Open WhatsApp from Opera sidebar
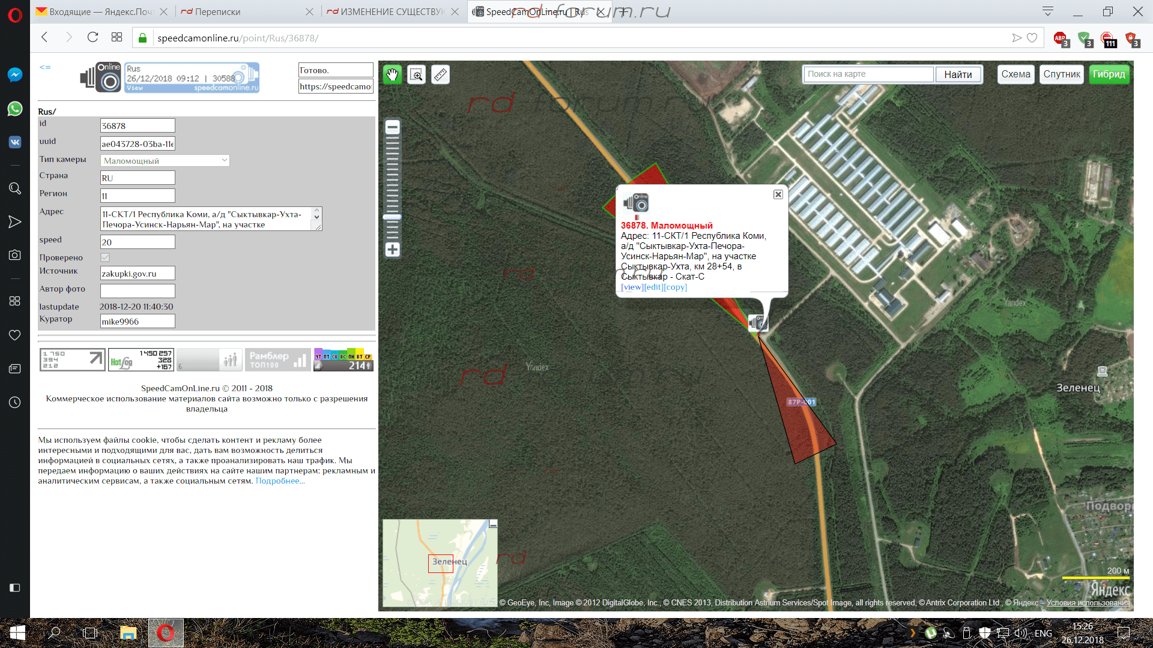 coord(15,109)
